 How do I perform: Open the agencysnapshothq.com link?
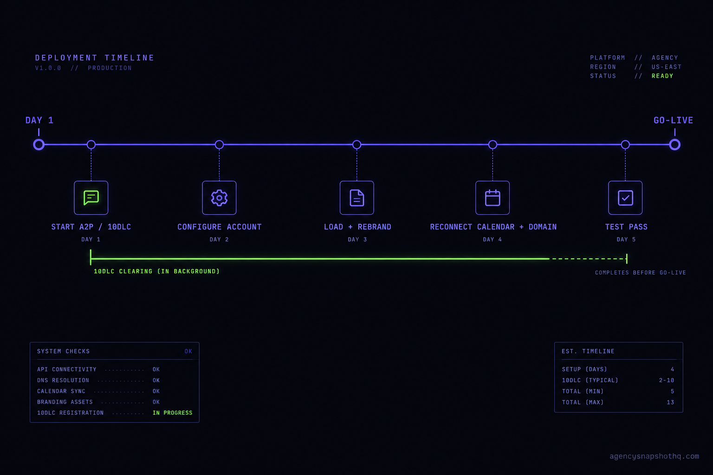point(655,456)
